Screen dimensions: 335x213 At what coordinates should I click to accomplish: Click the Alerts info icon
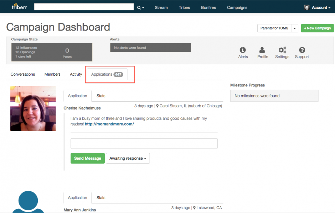[x=243, y=50]
